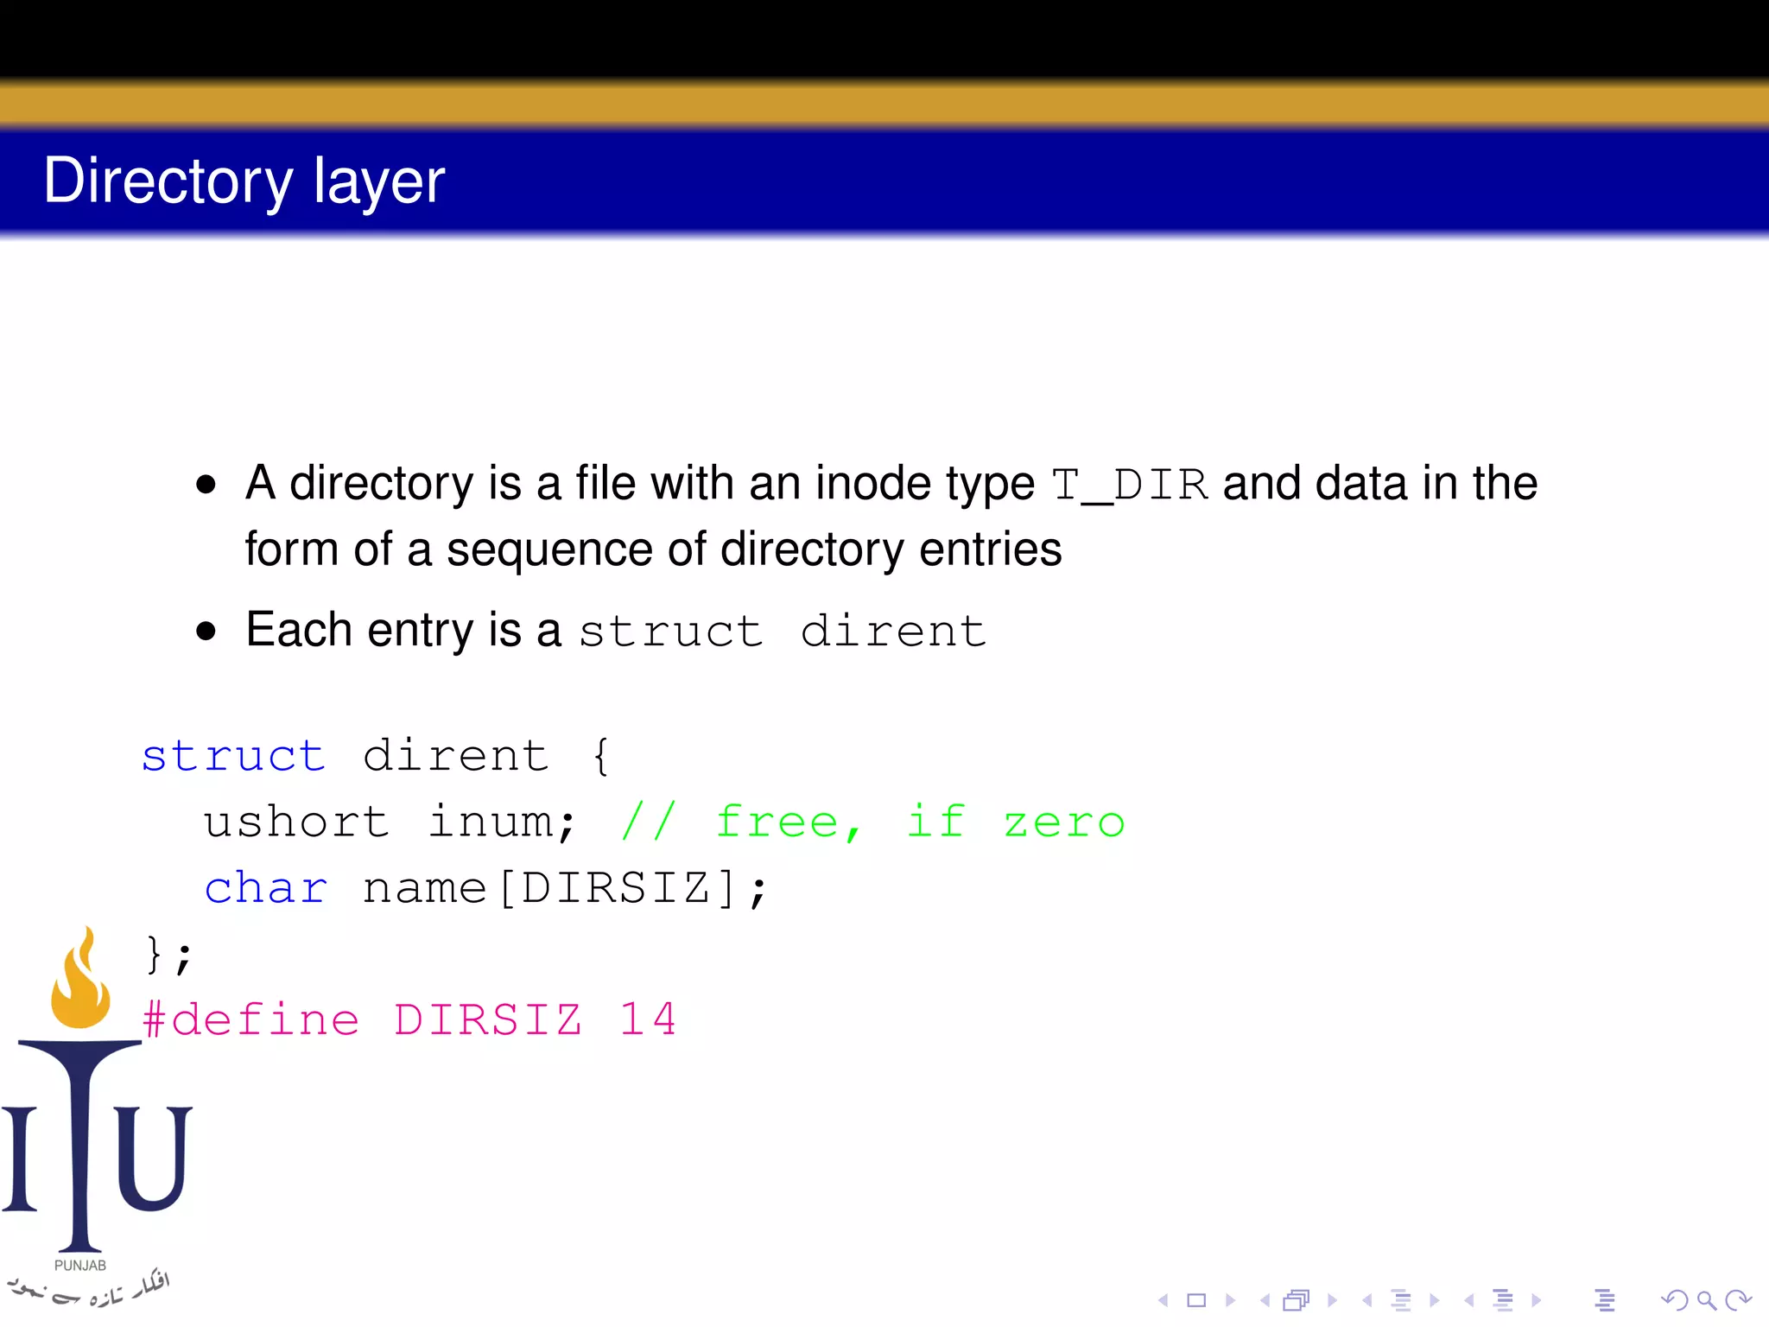This screenshot has height=1327, width=1769.
Task: Go to previous section arrow
Action: tap(1469, 1300)
